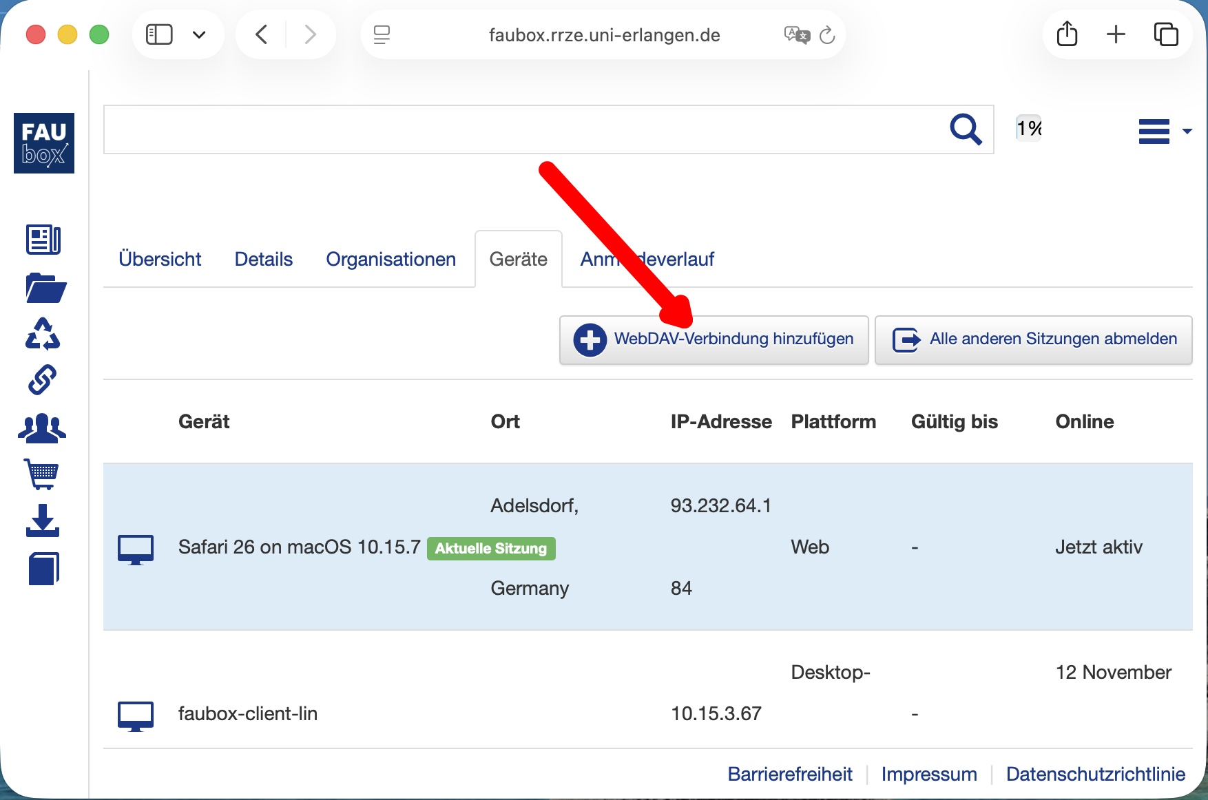Screen dimensions: 1208x800
Task: Open the groups people sidebar icon
Action: (42, 428)
